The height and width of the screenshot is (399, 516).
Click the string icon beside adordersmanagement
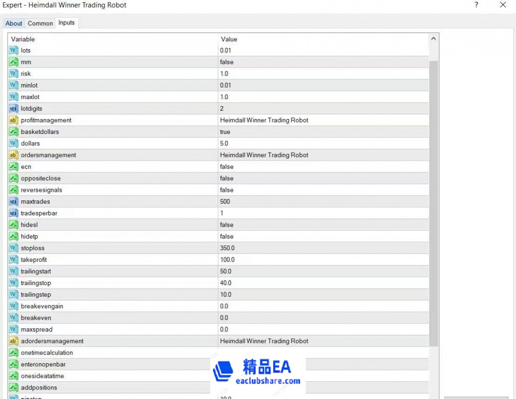tap(13, 341)
